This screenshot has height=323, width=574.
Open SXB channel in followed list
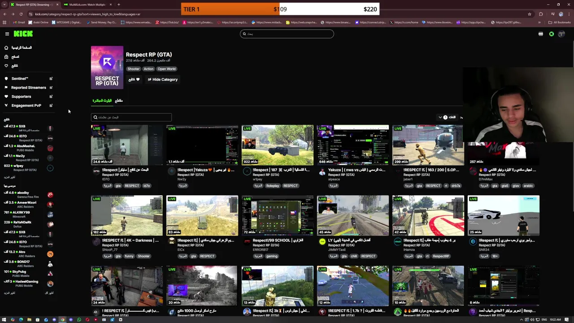(x=29, y=128)
